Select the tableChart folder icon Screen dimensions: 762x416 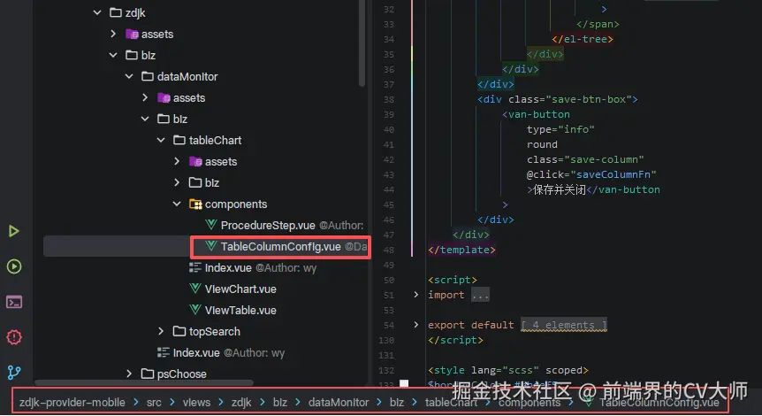(x=179, y=140)
